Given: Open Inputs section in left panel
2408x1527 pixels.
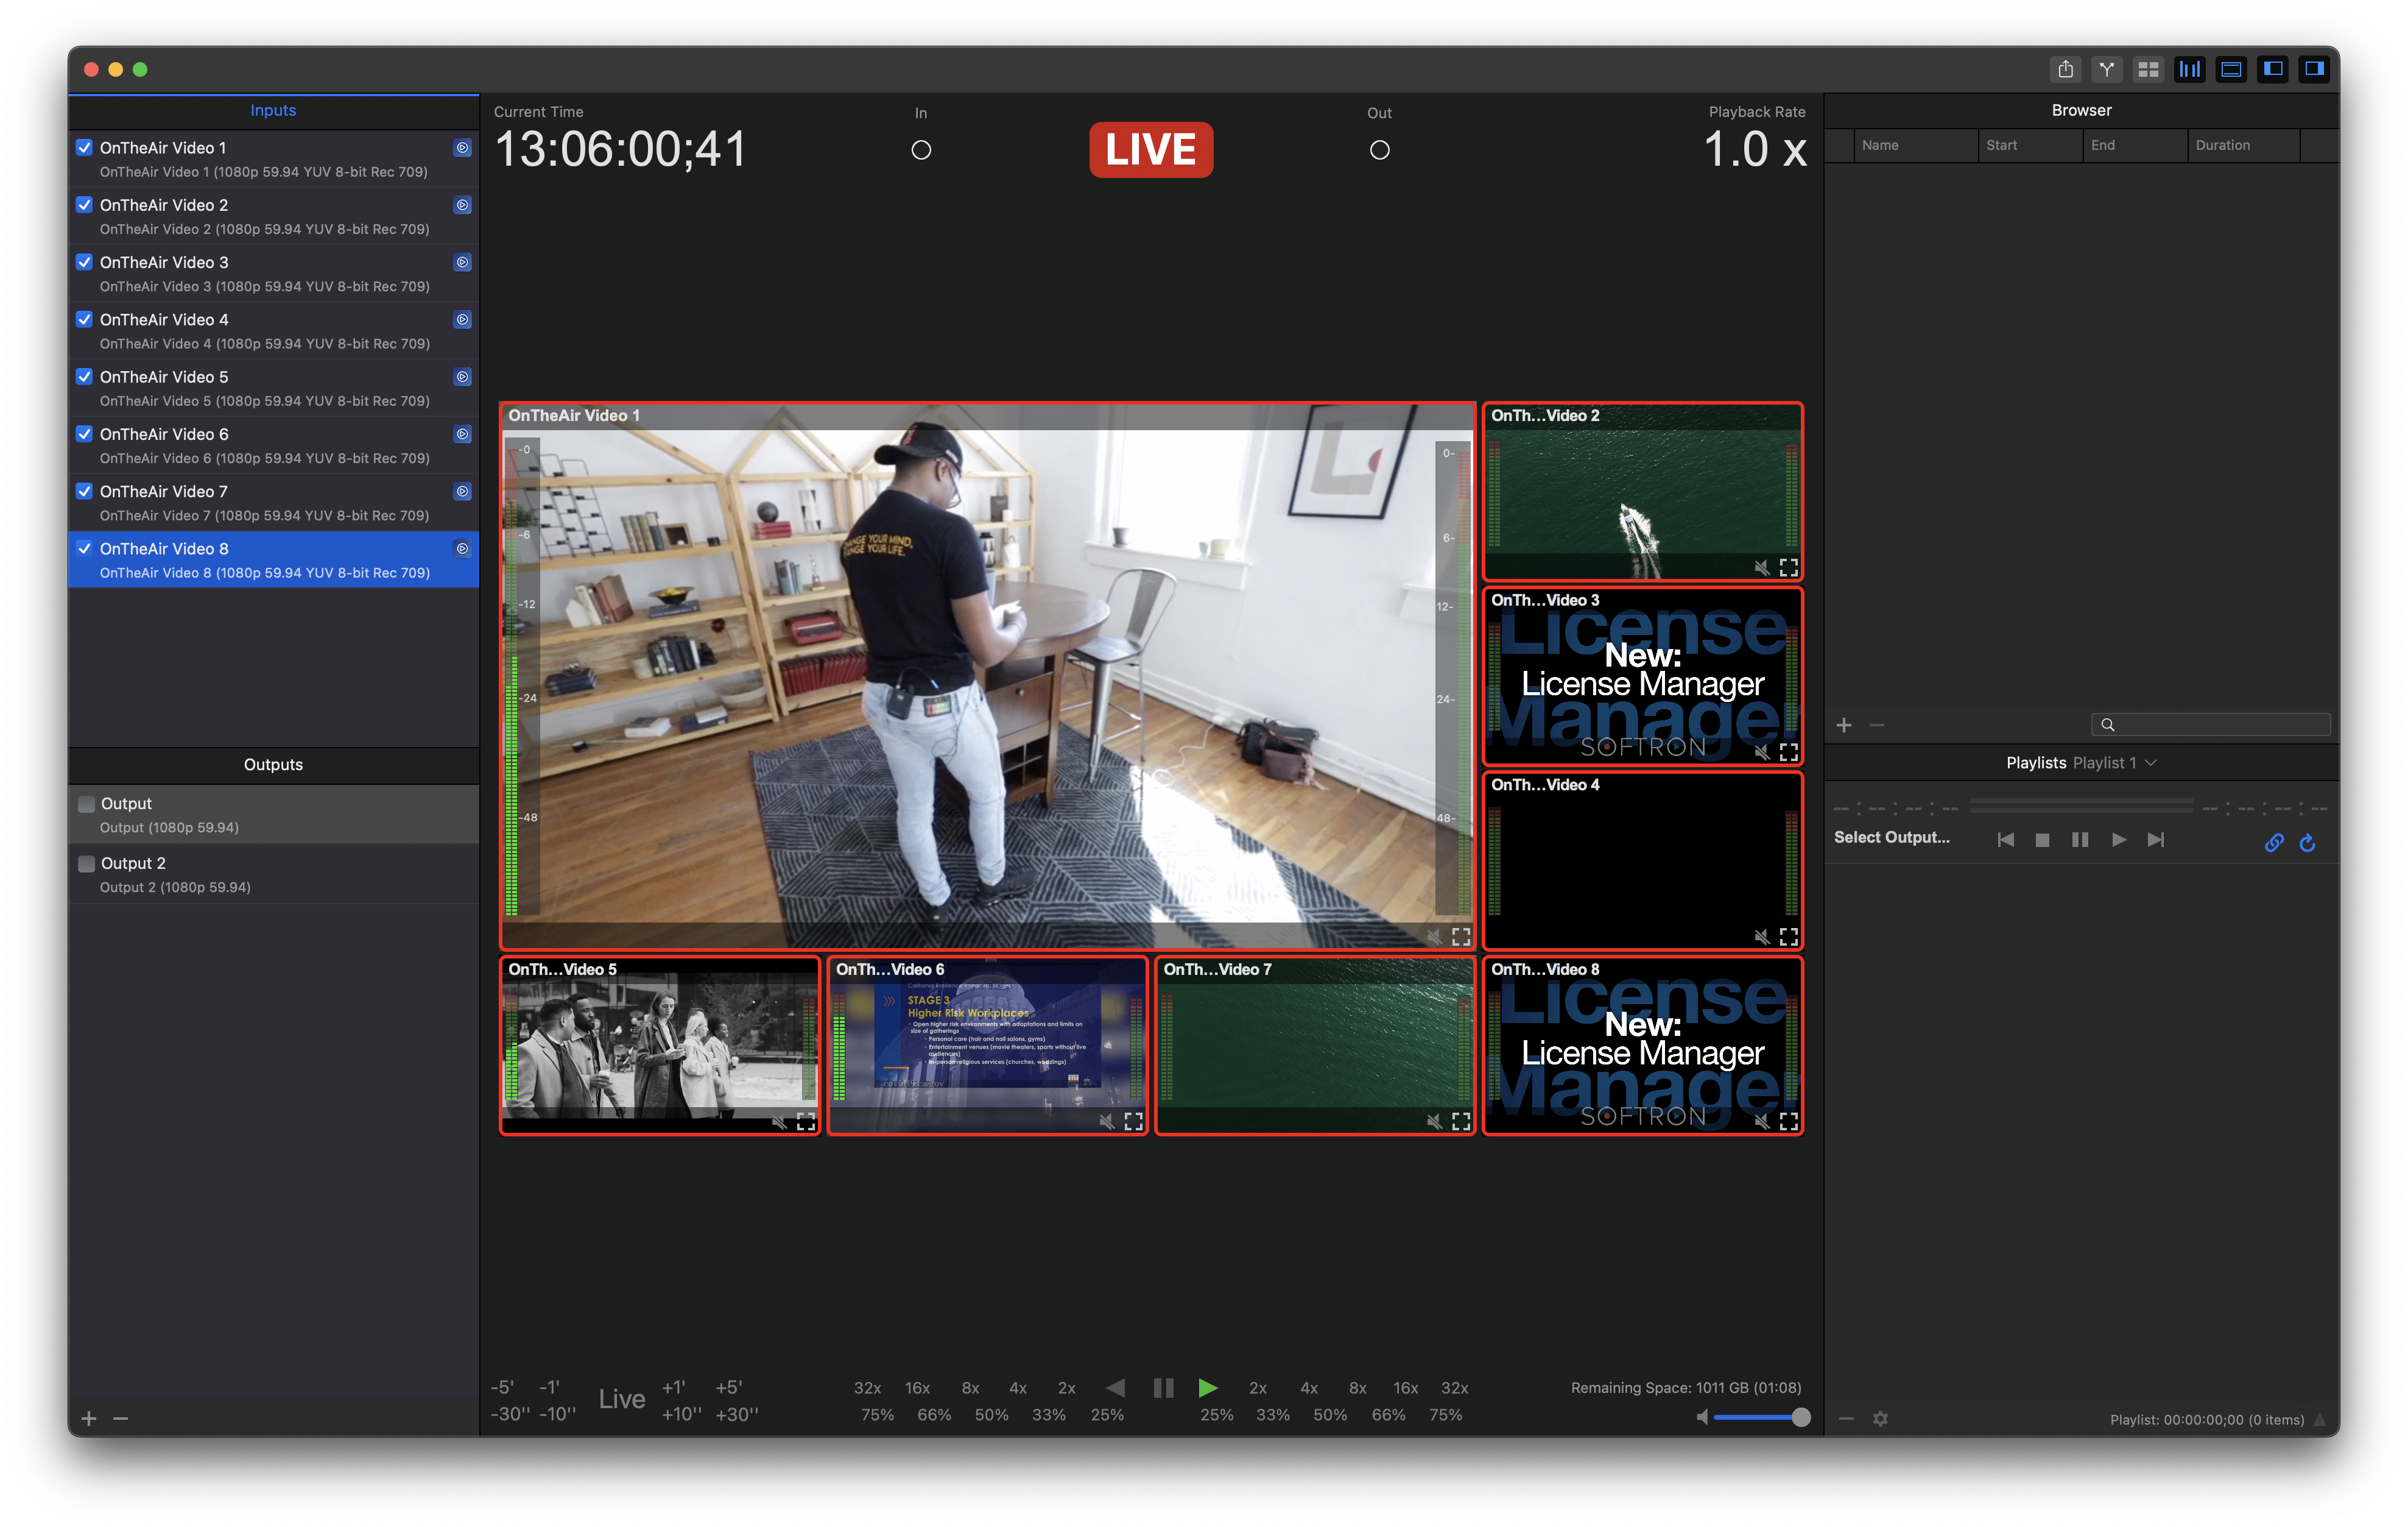Looking at the screenshot, I should click(x=272, y=109).
